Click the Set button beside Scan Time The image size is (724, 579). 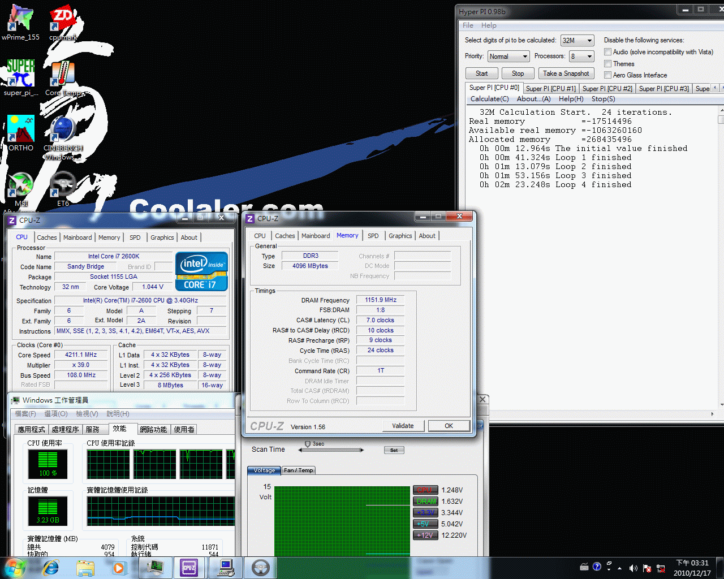tap(394, 450)
